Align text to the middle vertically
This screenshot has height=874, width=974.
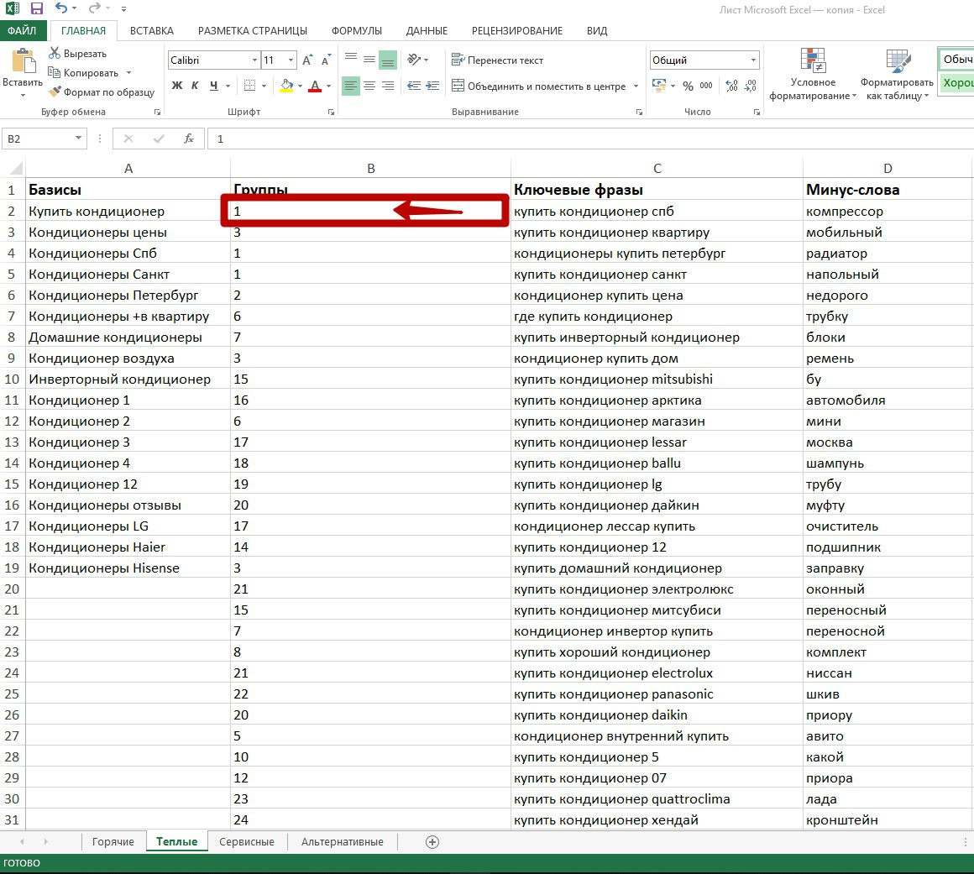369,60
